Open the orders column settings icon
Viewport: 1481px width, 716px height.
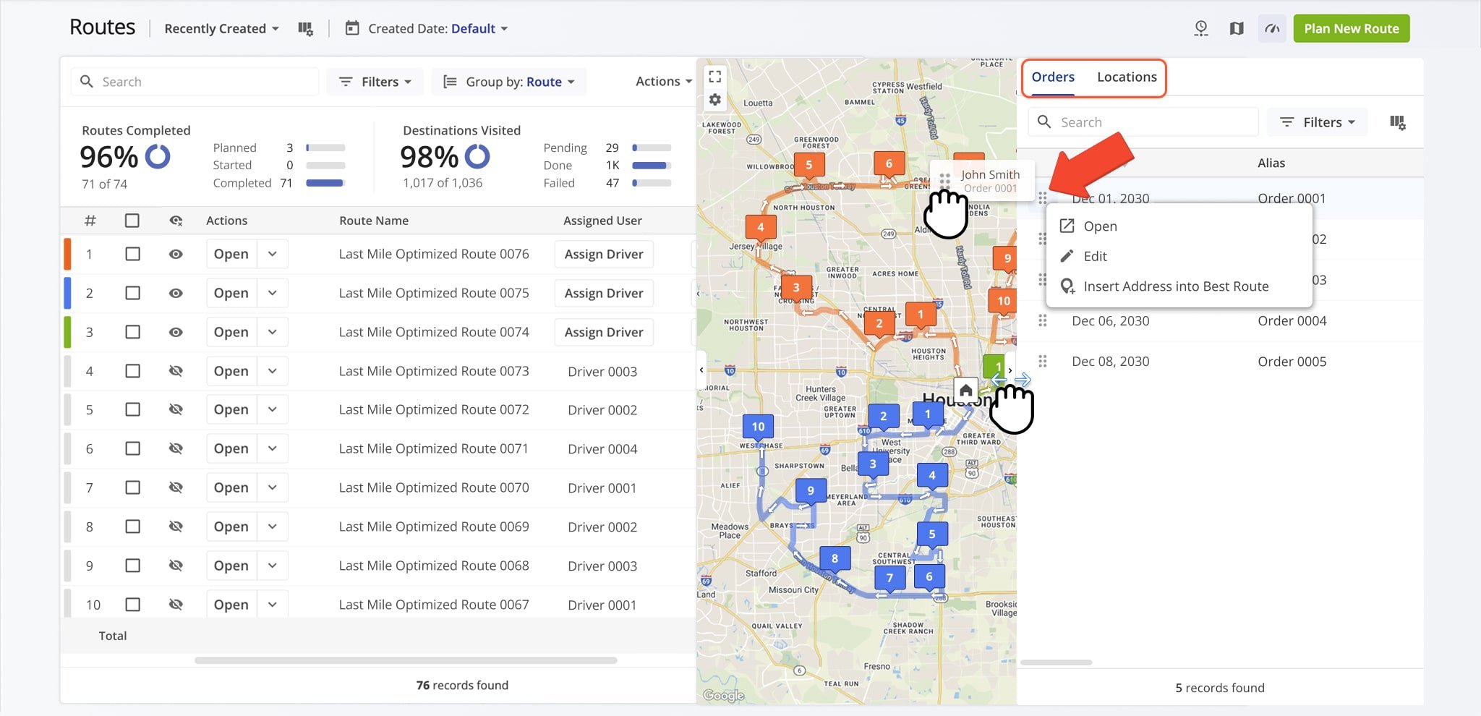click(1397, 122)
